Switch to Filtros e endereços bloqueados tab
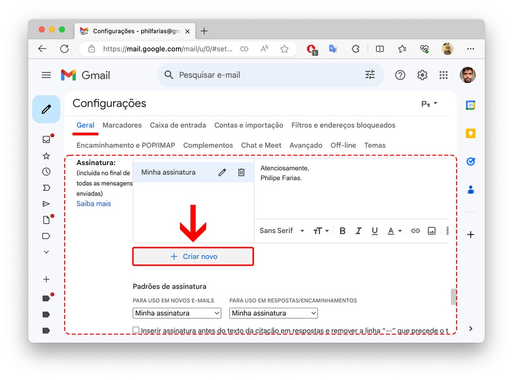The width and height of the screenshot is (513, 380). 343,125
